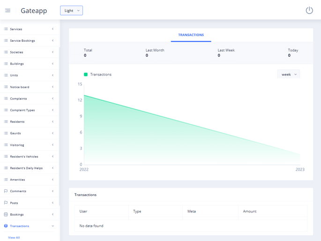
Task: Click the Gaurds list icon
Action: (6, 133)
